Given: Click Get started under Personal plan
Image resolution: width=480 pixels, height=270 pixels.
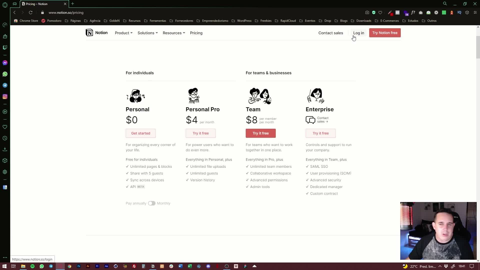Looking at the screenshot, I should (x=141, y=133).
